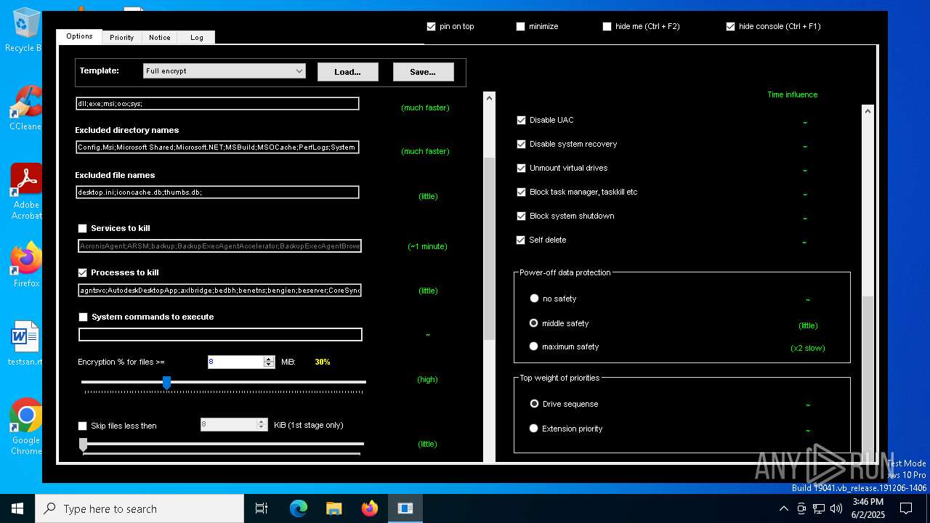Click encryption MiB value field
Screen dimensions: 930x523
[235, 362]
